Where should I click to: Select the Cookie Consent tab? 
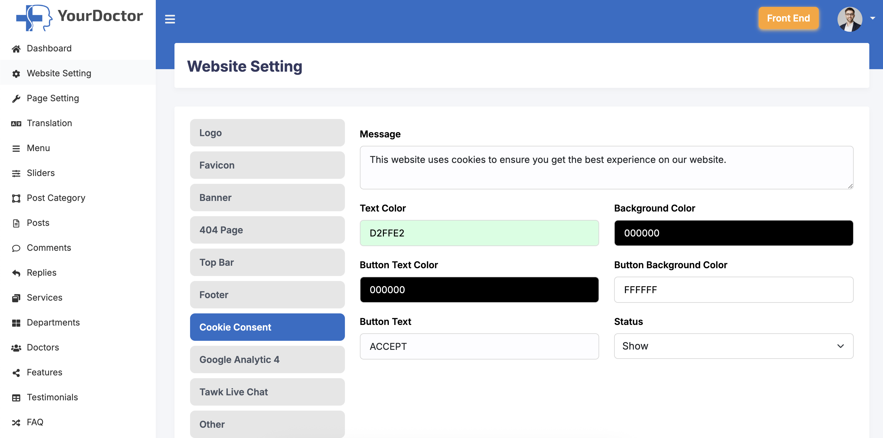click(x=267, y=327)
